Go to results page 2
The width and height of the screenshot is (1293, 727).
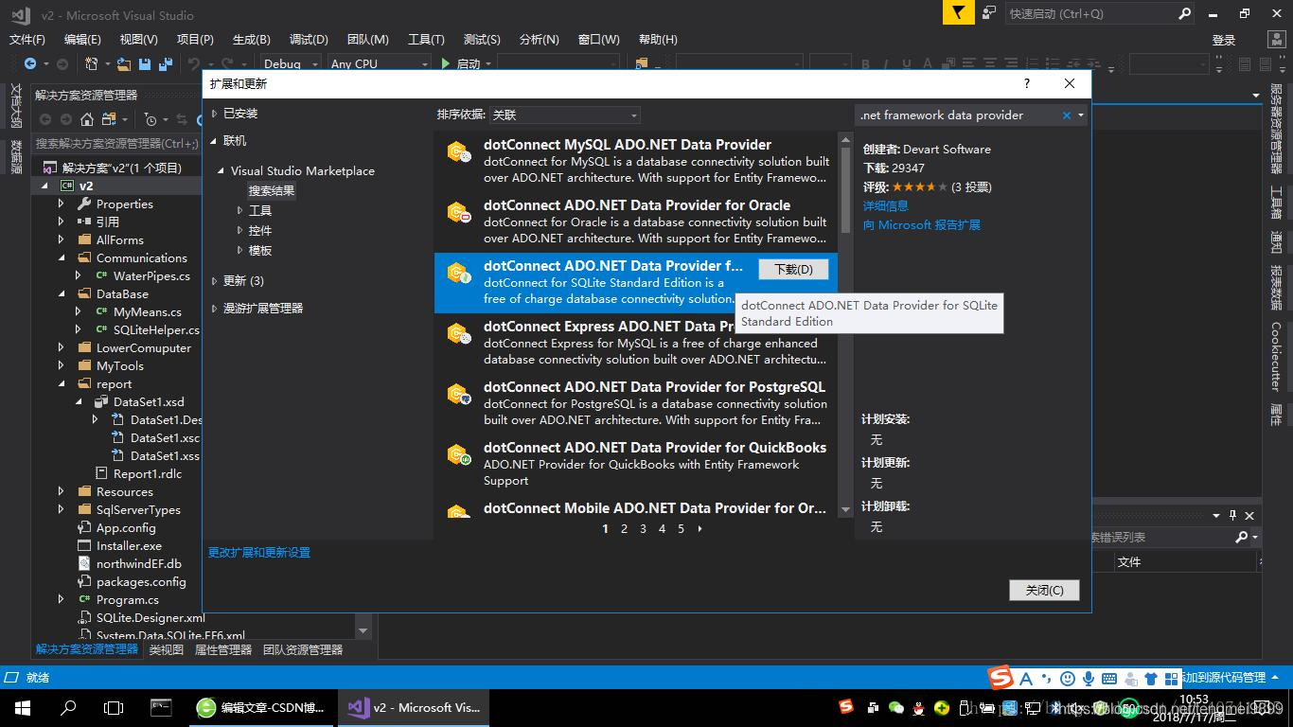(624, 529)
